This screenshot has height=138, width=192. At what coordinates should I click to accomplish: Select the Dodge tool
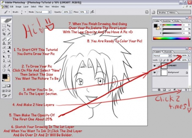[x=9, y=52]
